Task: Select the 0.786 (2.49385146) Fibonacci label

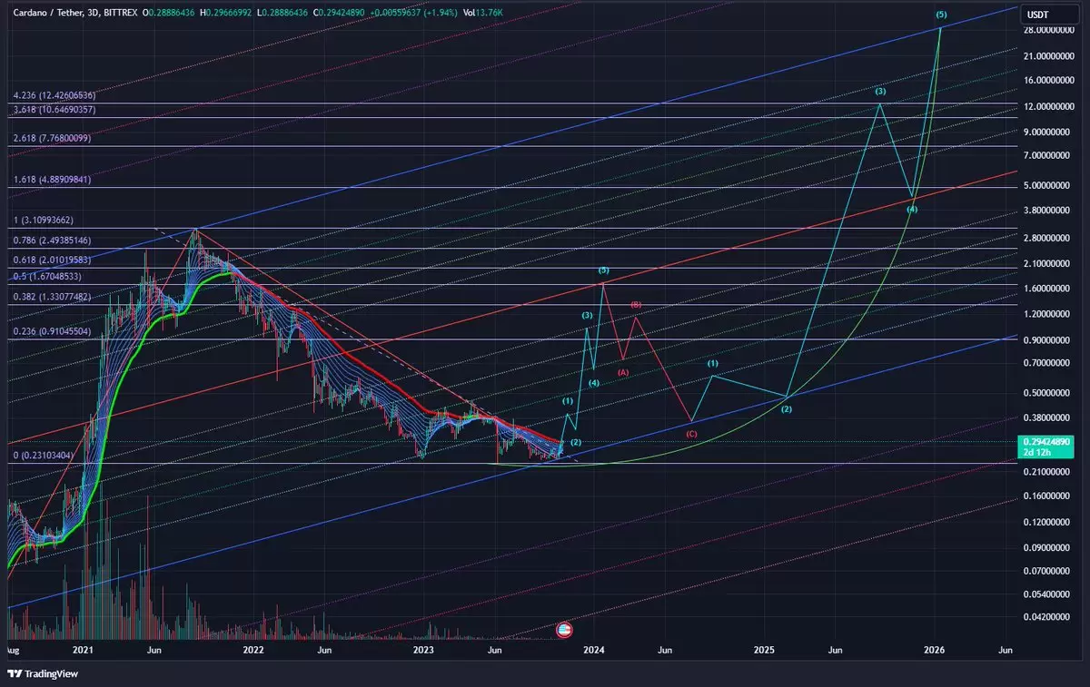Action: 52,240
